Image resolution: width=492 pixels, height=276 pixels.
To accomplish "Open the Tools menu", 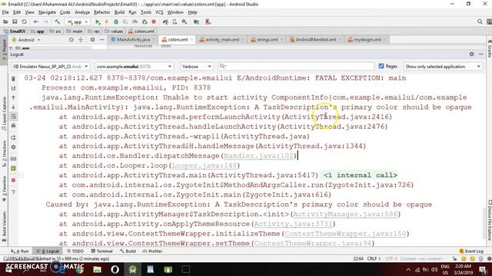I will 145,12.
